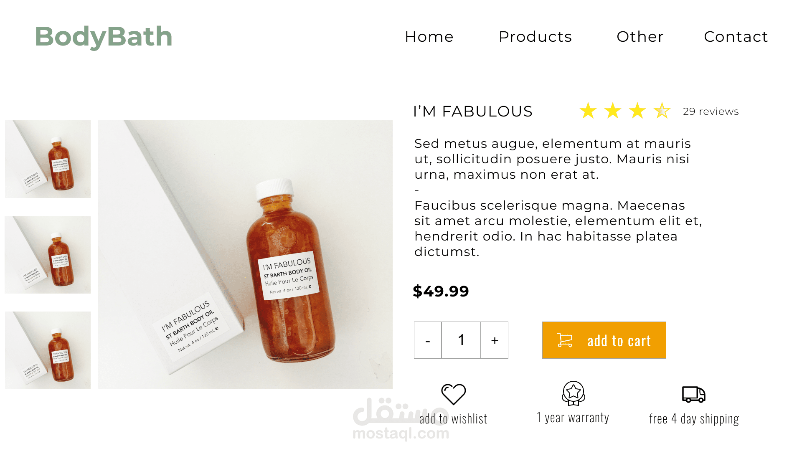The width and height of the screenshot is (802, 451).
Task: Decrease quantity with the minus button
Action: coord(428,340)
